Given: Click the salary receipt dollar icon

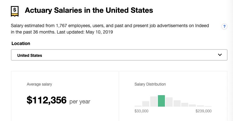Looking at the screenshot, I should (x=15, y=11).
